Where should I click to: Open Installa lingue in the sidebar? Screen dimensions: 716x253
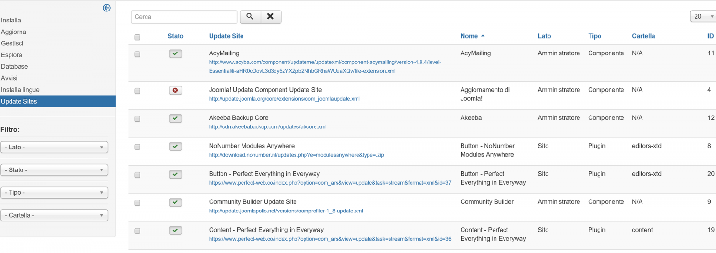click(x=20, y=90)
